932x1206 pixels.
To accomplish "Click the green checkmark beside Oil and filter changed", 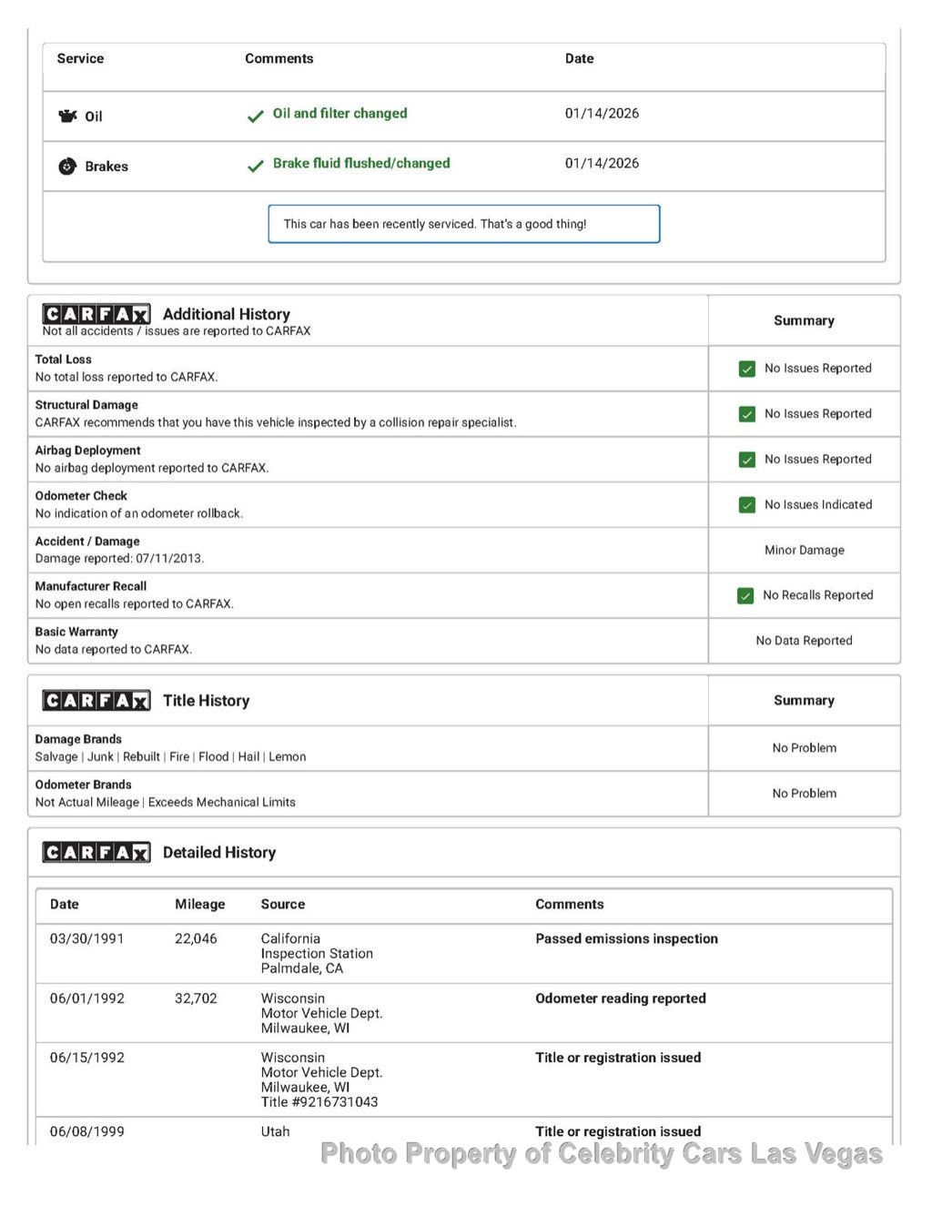I will pyautogui.click(x=256, y=116).
